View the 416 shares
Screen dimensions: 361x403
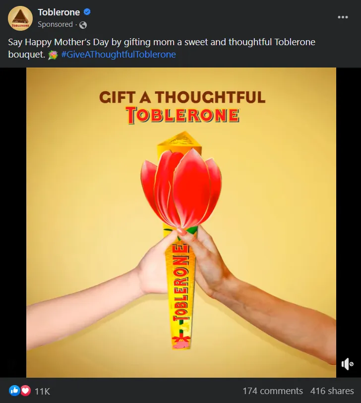(332, 391)
